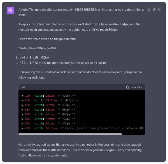Click the w-160 40rem code line
Image resolution: width=168 pixels, height=164 pixels.
click(48, 114)
